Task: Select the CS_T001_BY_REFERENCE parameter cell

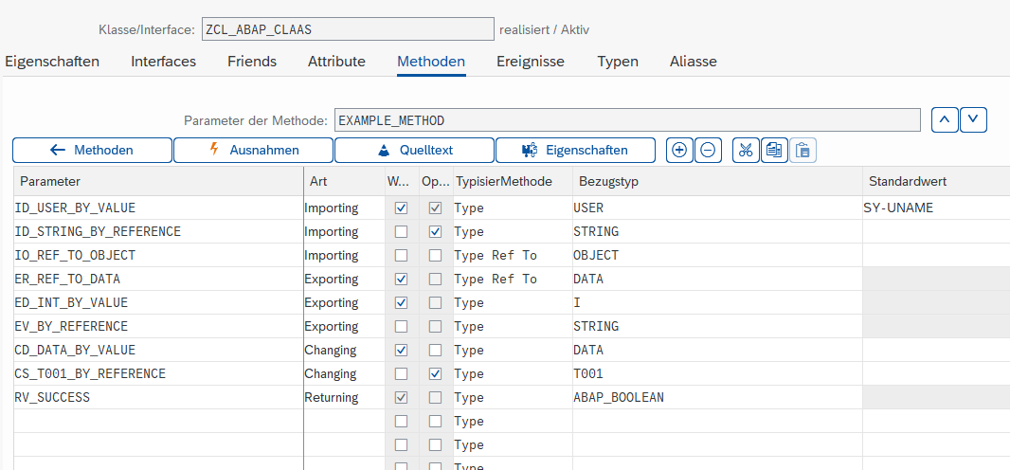Action: pyautogui.click(x=158, y=373)
